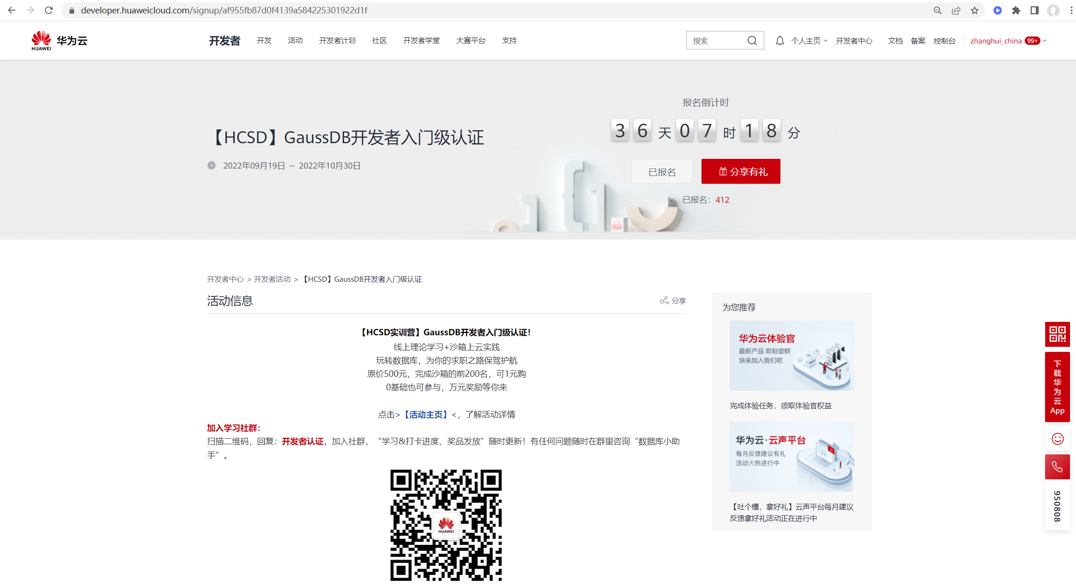Viewport: 1076px width, 586px height.
Task: Open the QR code sidebar icon
Action: click(1057, 334)
